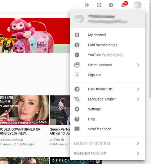The width and height of the screenshot is (151, 164).
Task: Open the Official Trailer thumbnail
Action: 60,161
